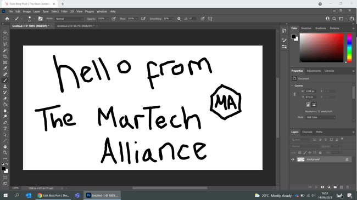Select the Eraser tool
This screenshot has width=357, height=200.
(x=5, y=99)
